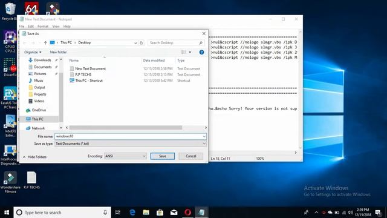The width and height of the screenshot is (387, 218).
Task: Open the Wondershare Filmora desktop icon
Action: [10, 182]
